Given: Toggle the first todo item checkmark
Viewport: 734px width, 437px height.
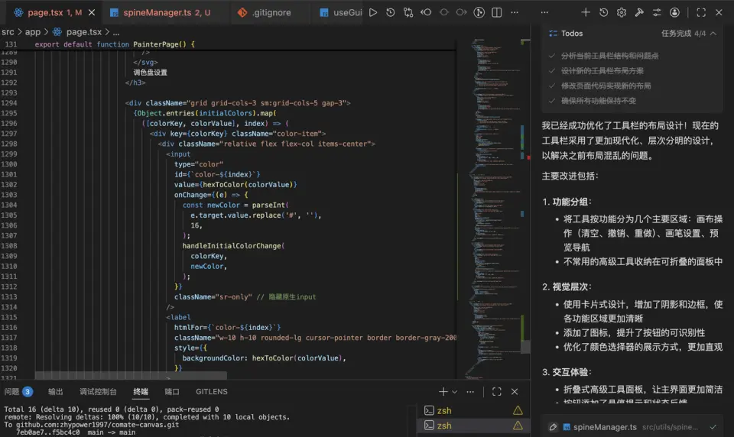Looking at the screenshot, I should [552, 56].
